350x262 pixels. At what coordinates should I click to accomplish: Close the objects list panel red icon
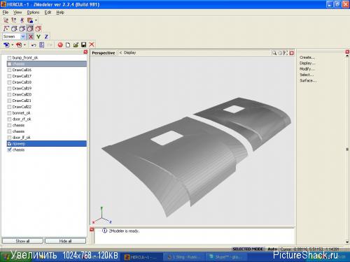click(85, 52)
